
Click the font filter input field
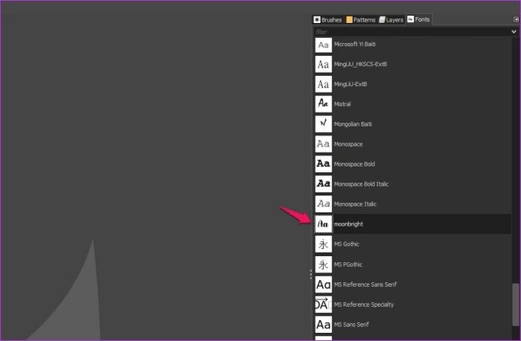pos(412,31)
